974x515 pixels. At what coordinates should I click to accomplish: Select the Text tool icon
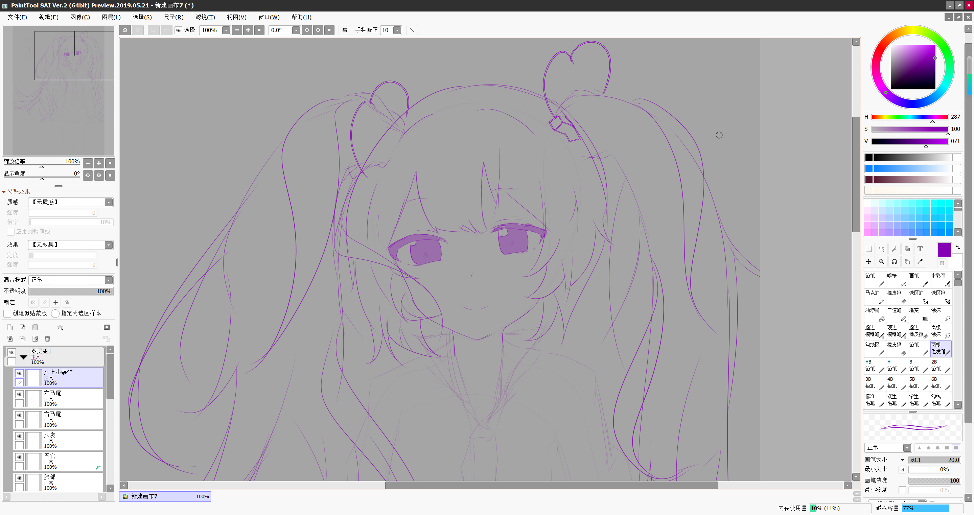(920, 249)
